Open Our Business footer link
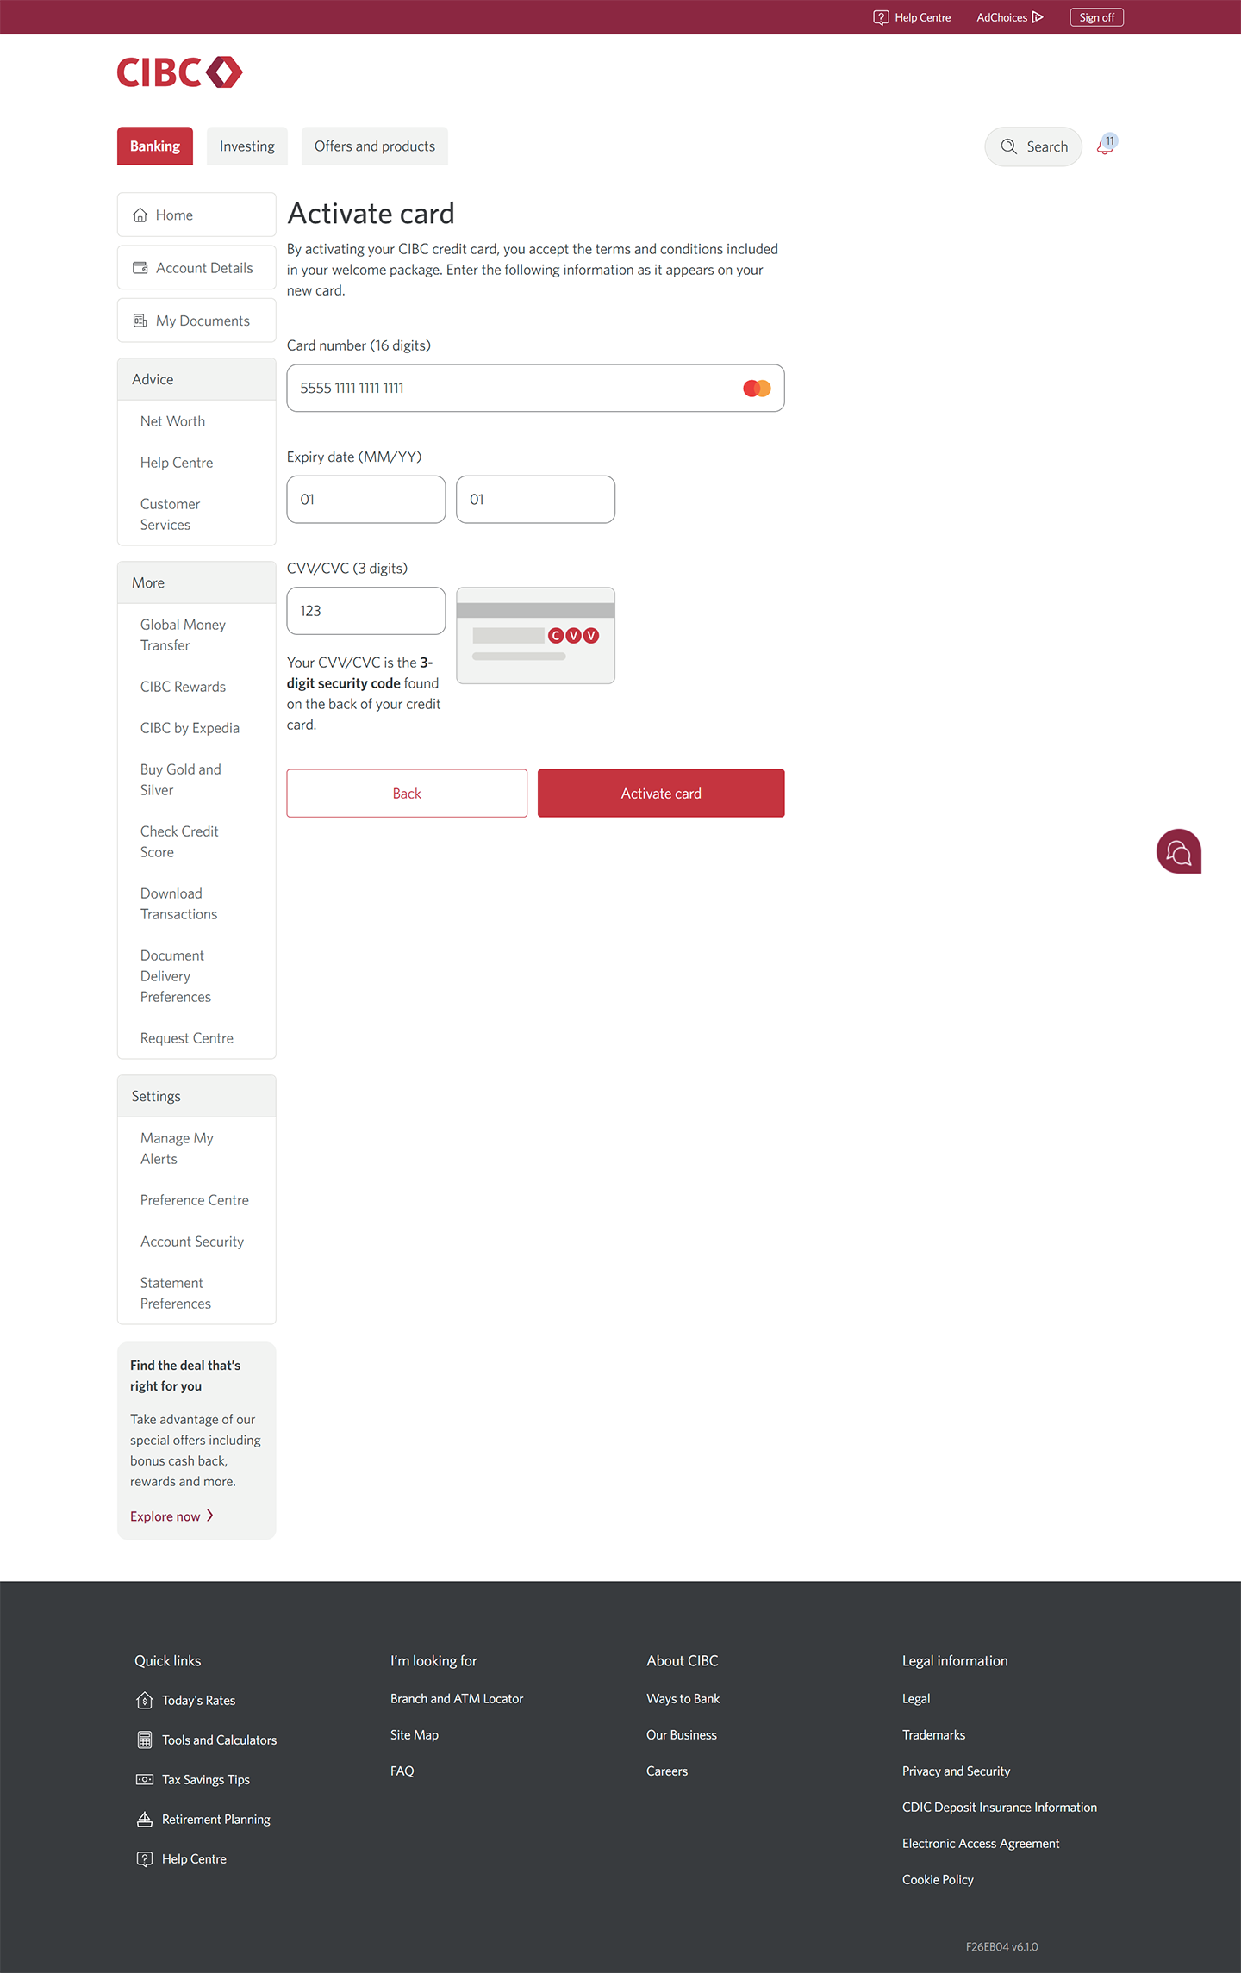 click(x=682, y=1735)
